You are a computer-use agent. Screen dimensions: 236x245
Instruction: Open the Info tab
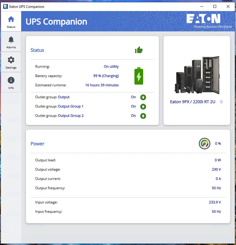click(x=11, y=82)
